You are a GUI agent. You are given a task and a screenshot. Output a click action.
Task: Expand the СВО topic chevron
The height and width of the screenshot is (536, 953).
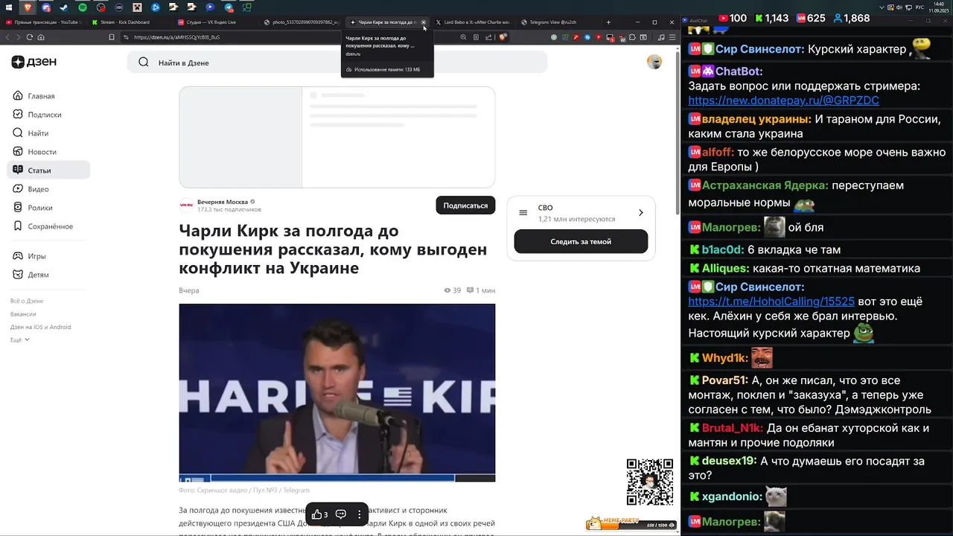(640, 213)
